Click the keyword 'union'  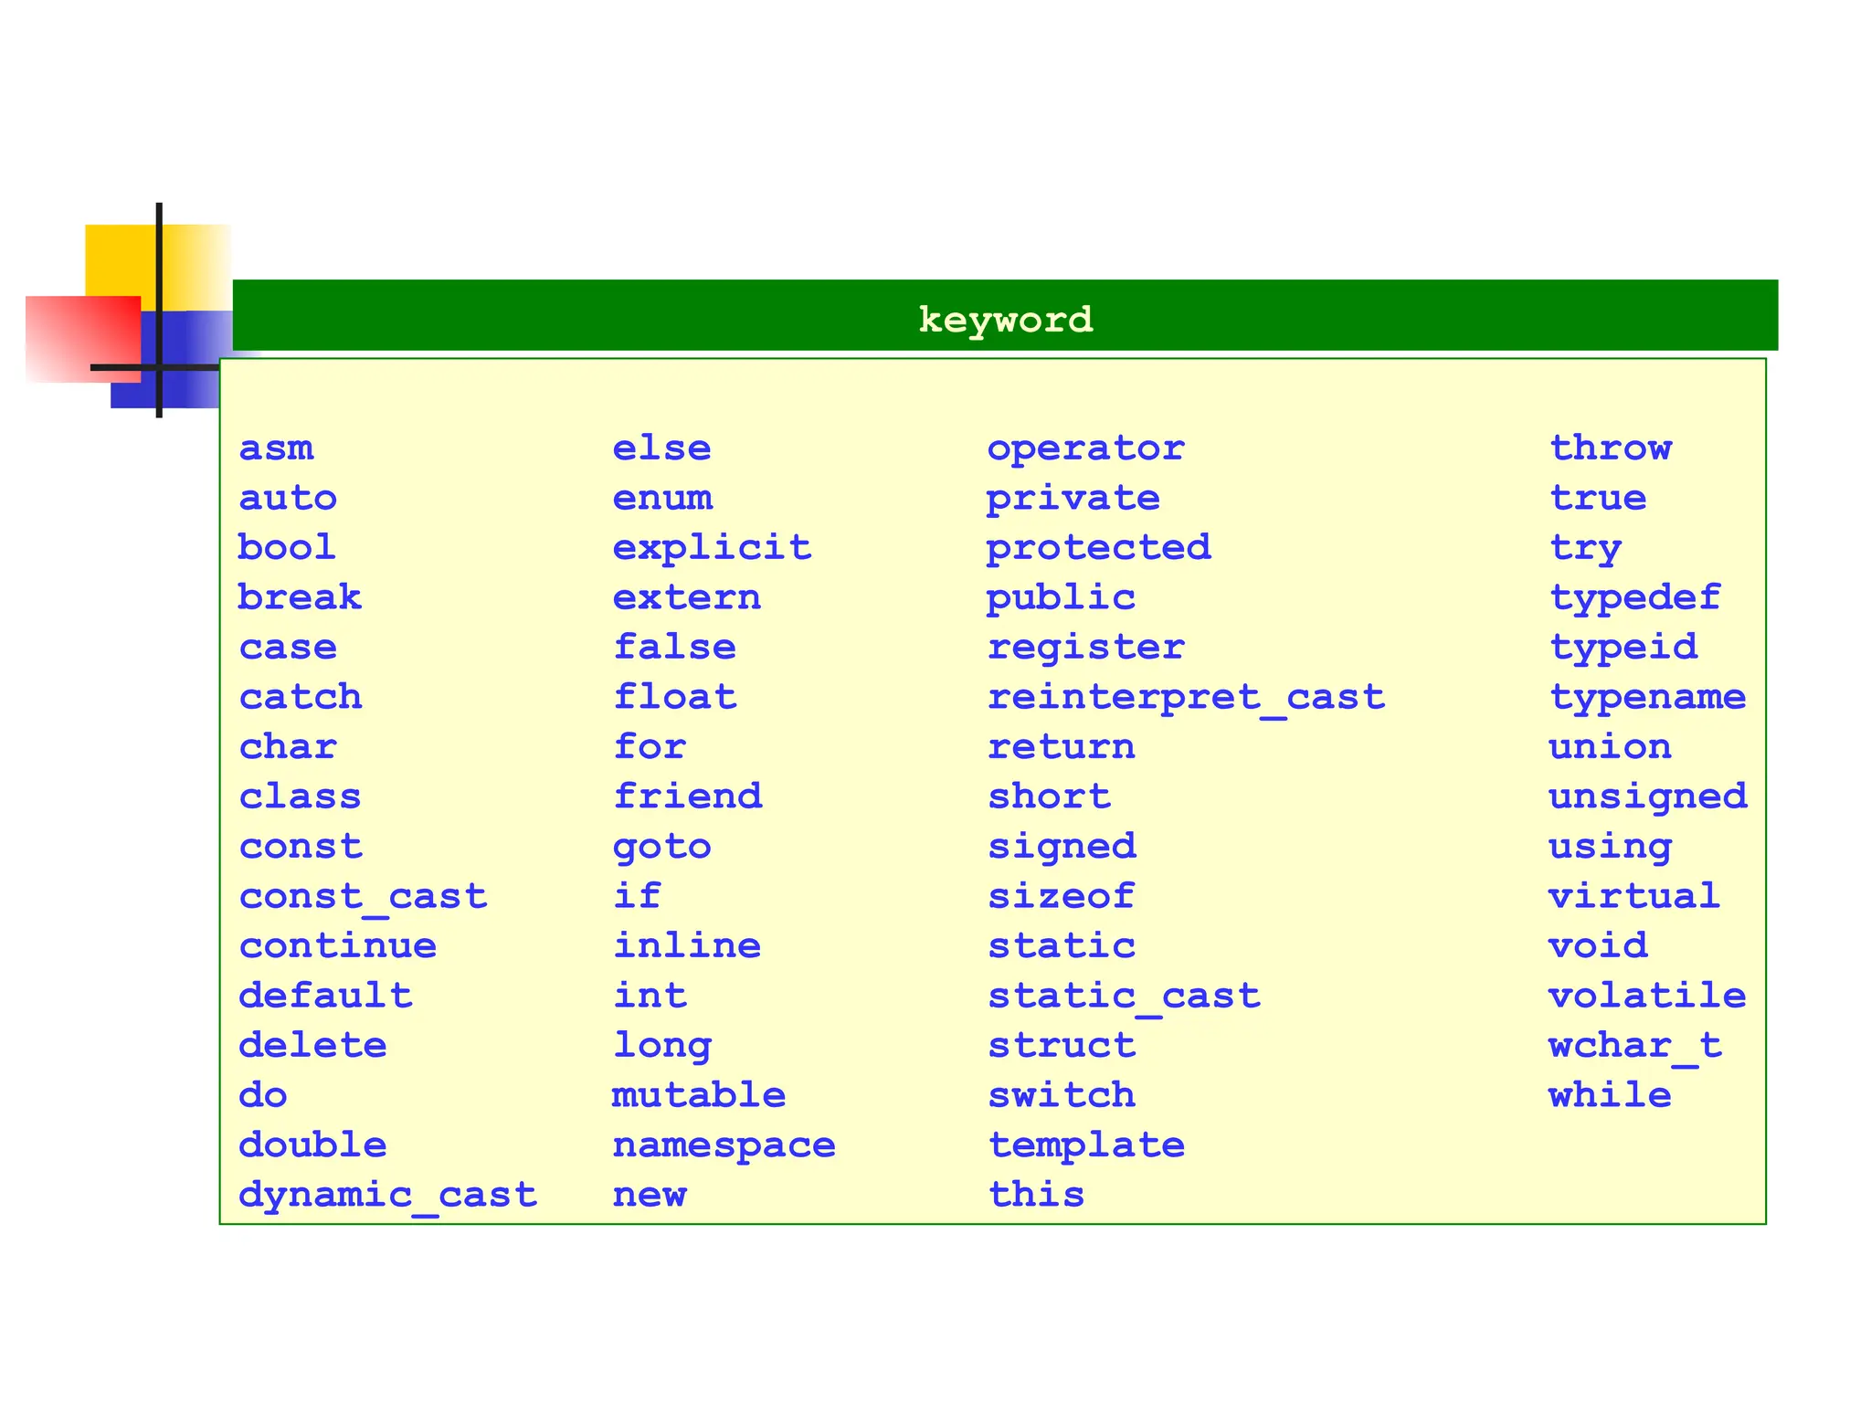point(1611,746)
